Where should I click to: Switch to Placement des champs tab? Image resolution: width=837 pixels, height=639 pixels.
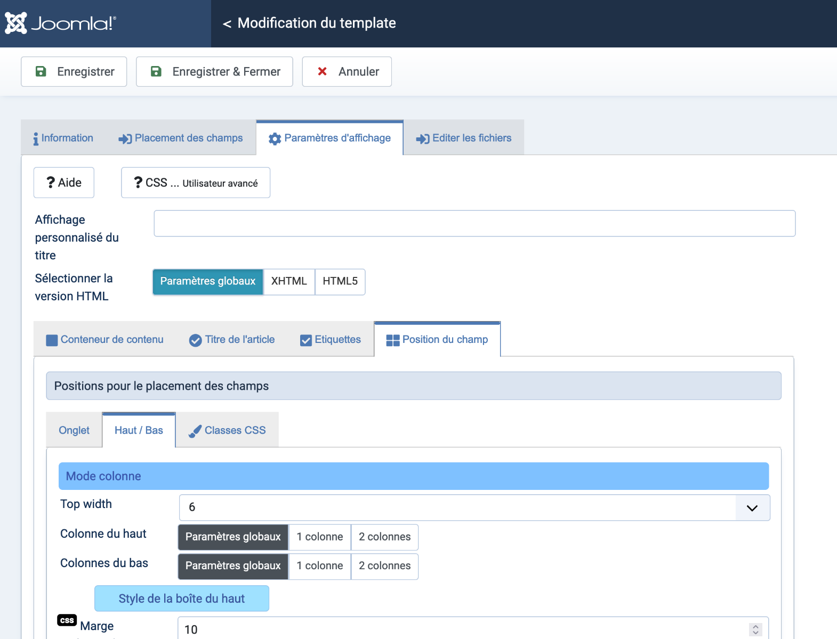[181, 138]
